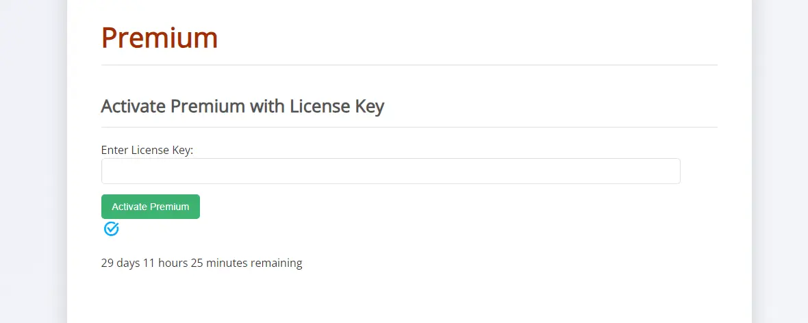Click the "Enter License Key:" label
The image size is (808, 323).
[147, 150]
